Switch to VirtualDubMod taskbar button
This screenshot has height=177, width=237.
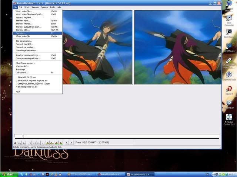[140, 174]
